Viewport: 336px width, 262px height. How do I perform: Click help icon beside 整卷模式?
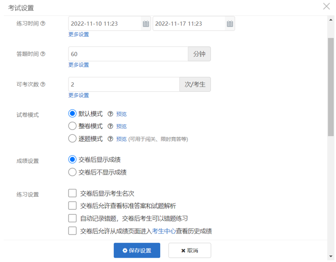[110, 127]
